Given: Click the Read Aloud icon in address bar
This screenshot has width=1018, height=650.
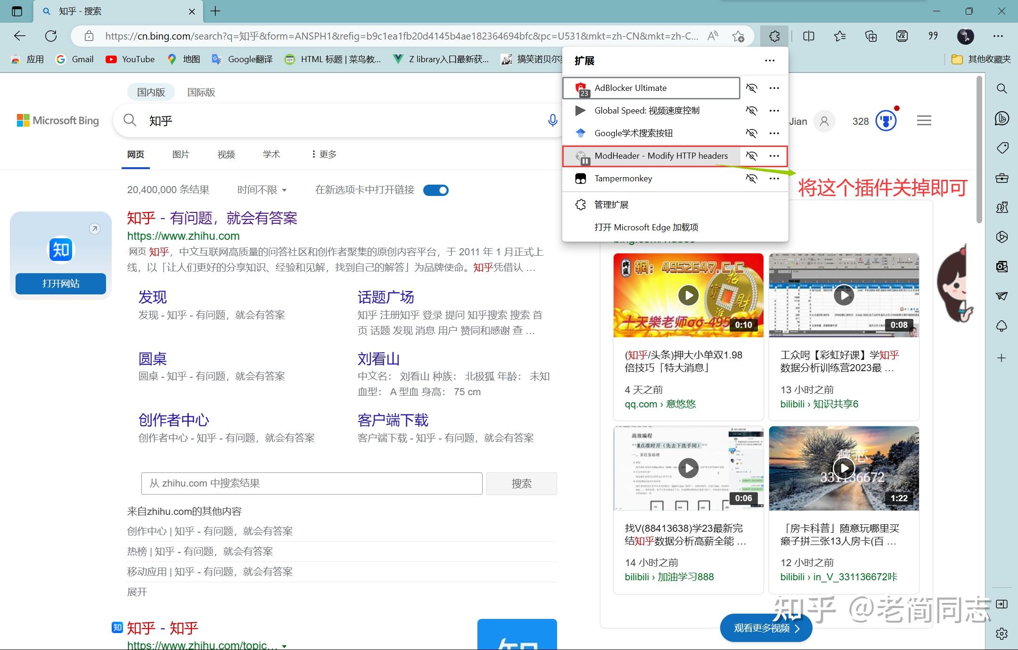Looking at the screenshot, I should [713, 36].
